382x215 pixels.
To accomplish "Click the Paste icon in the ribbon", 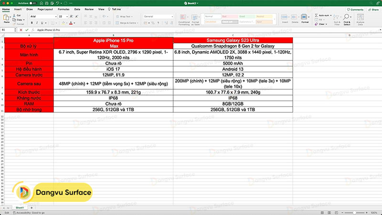I will click(7, 18).
